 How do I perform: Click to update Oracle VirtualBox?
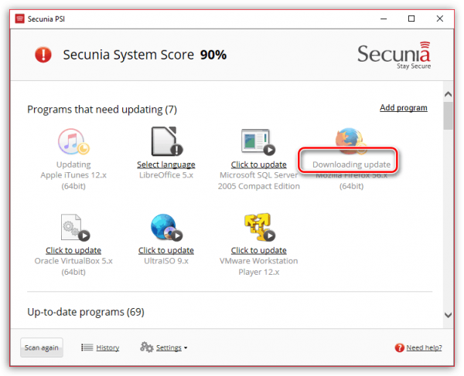click(x=73, y=251)
